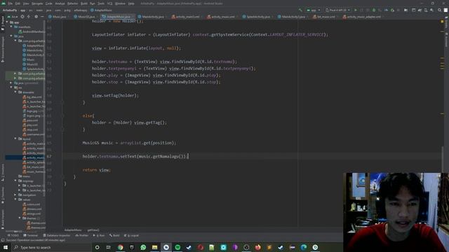Open the File menu
The width and height of the screenshot is (449, 252).
(x=11, y=3)
